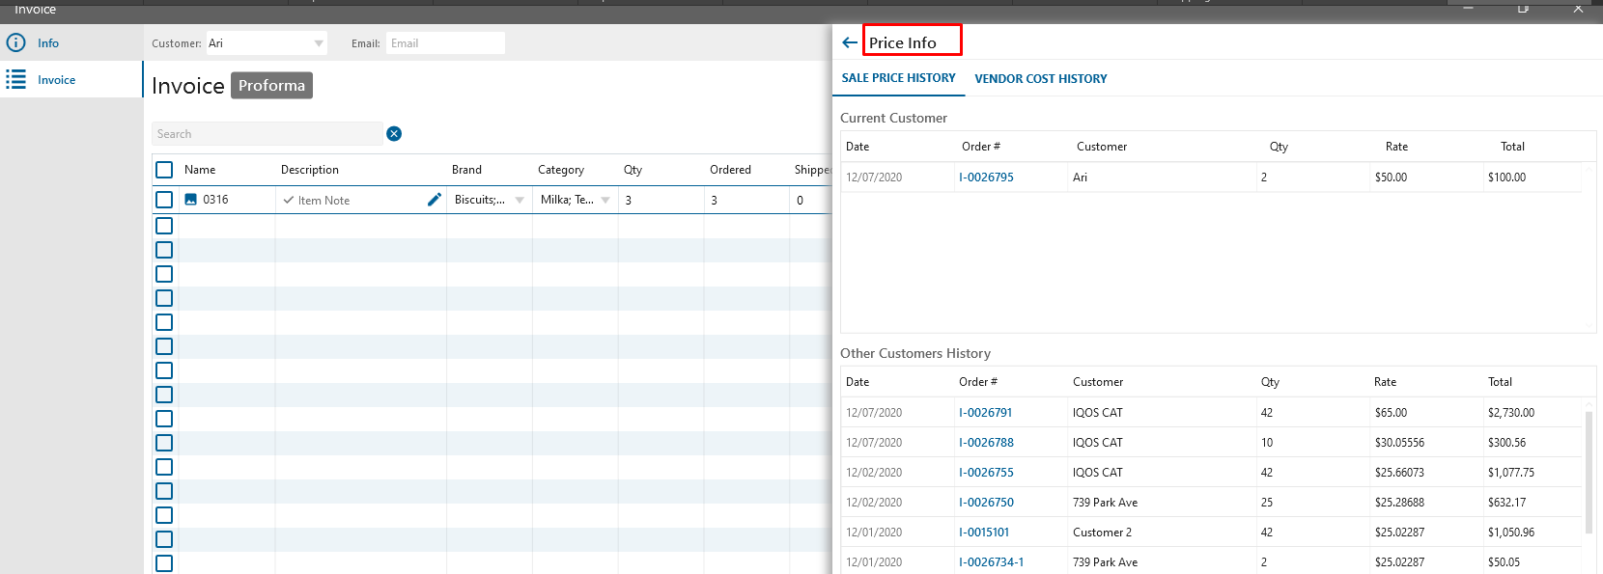This screenshot has width=1603, height=574.
Task: Click the back arrow beside Price Info
Action: tap(849, 42)
